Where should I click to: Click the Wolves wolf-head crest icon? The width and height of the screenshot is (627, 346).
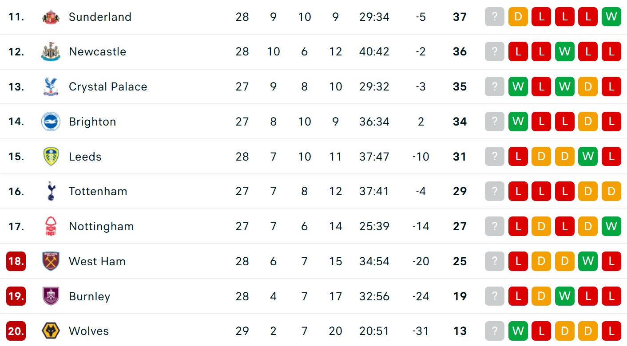point(51,331)
